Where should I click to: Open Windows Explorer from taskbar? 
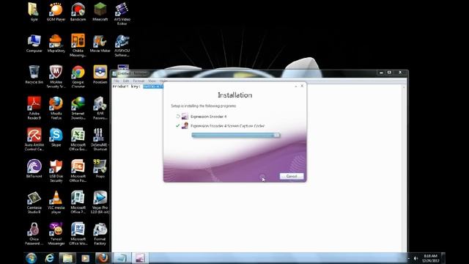(x=67, y=258)
